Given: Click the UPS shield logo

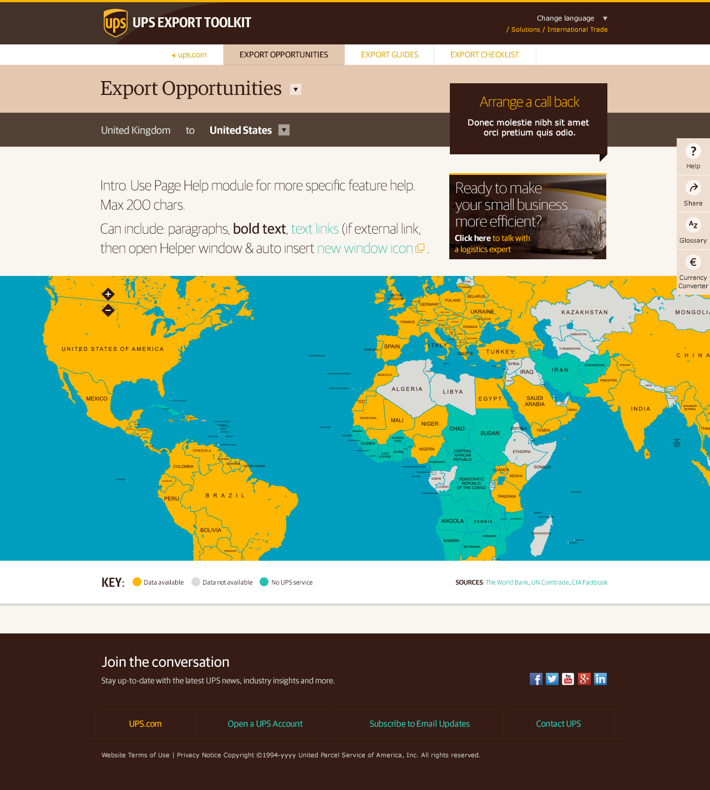Looking at the screenshot, I should click(115, 23).
